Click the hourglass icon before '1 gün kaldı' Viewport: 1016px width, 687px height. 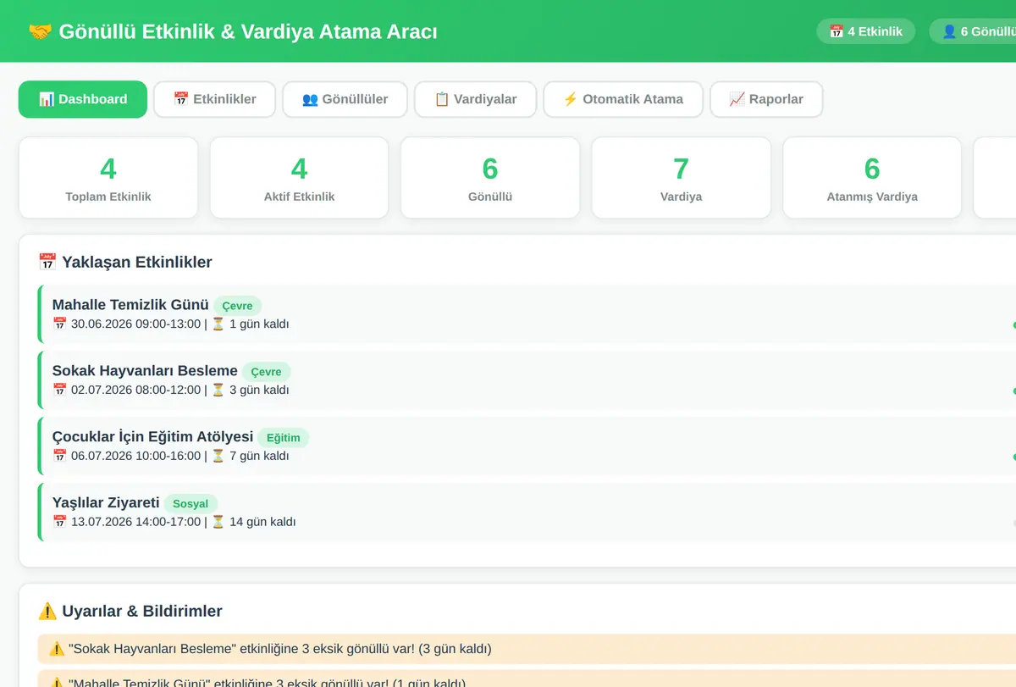point(218,324)
